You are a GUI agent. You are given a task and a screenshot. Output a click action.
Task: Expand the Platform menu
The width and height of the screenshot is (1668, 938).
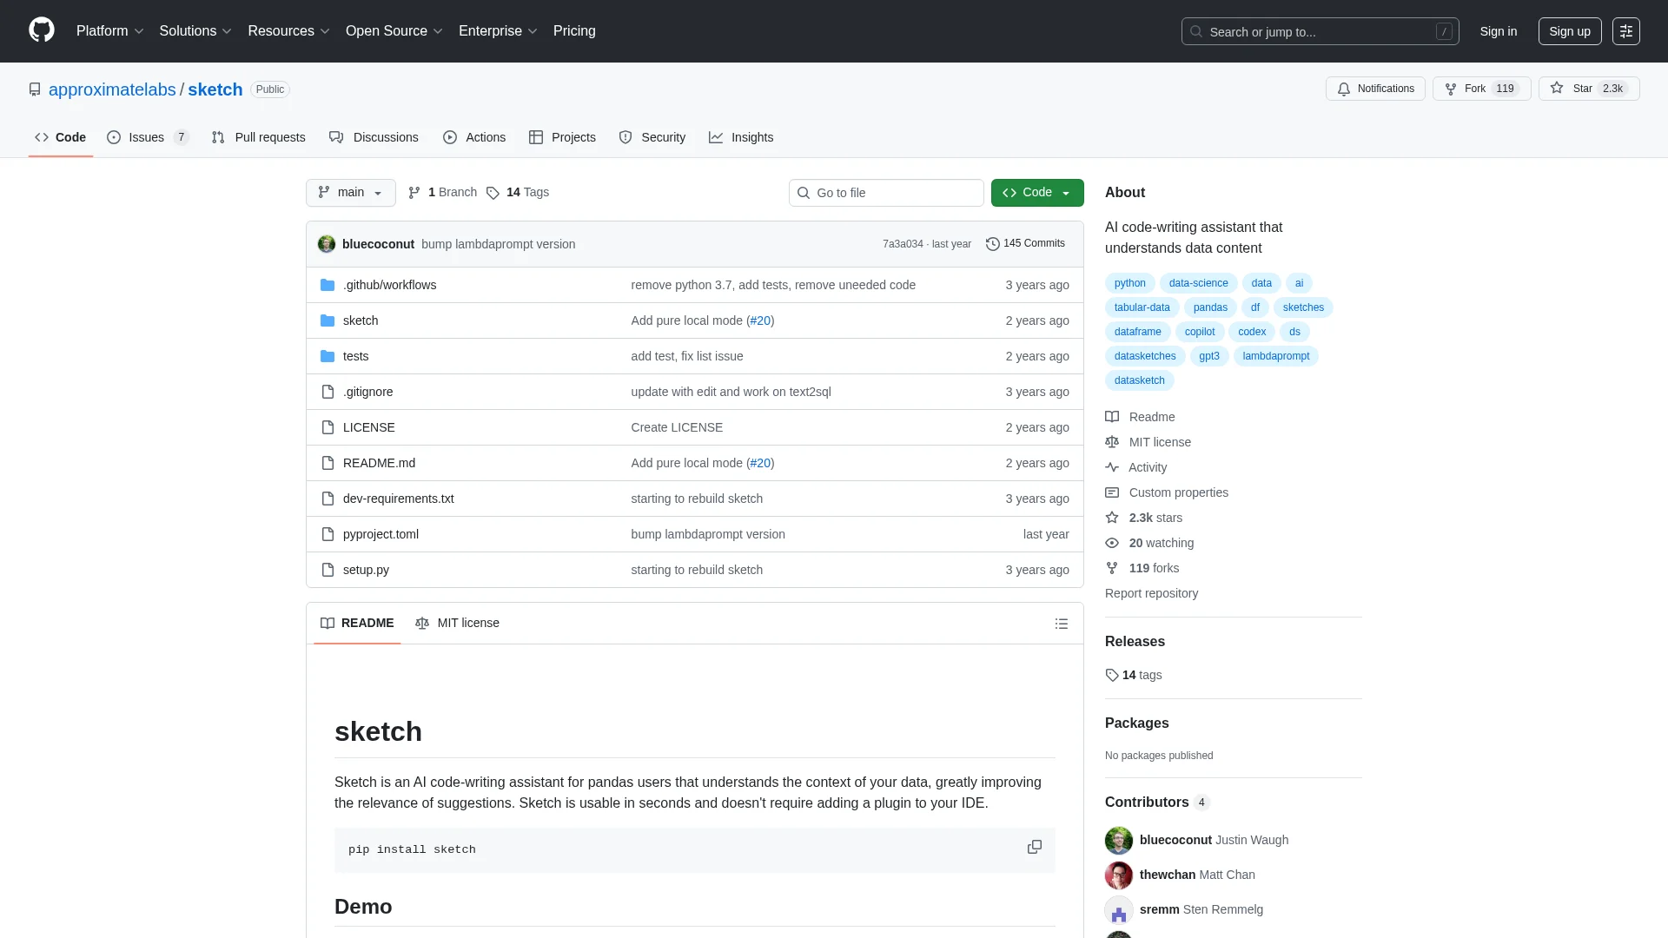point(109,30)
